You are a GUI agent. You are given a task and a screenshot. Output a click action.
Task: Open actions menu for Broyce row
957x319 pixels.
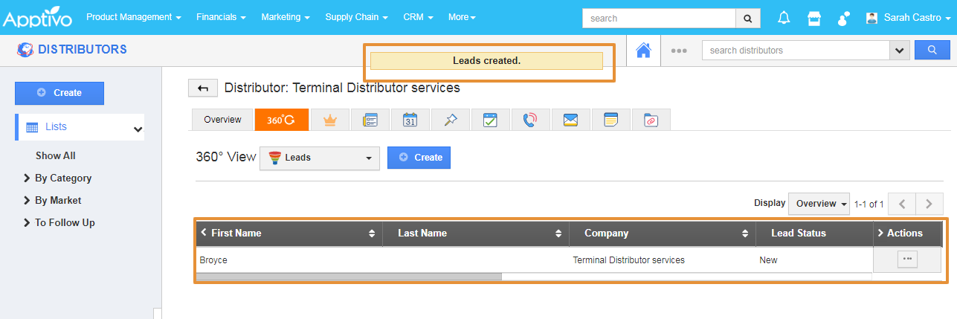pos(907,259)
